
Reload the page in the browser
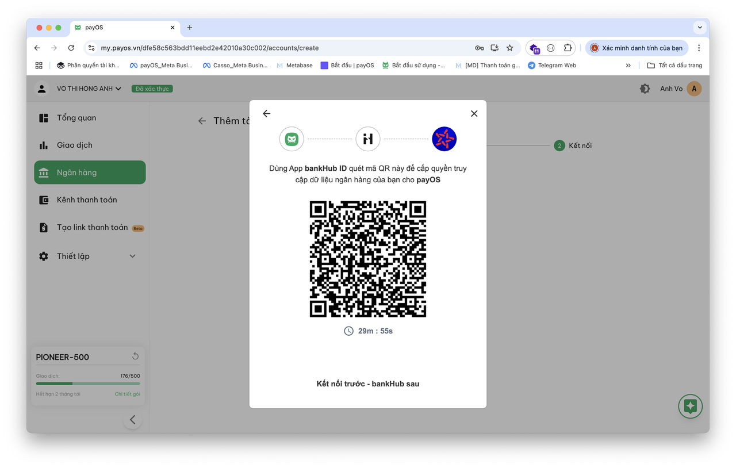[71, 48]
